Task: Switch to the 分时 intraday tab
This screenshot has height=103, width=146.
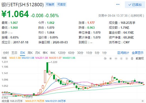Action: 6,53
